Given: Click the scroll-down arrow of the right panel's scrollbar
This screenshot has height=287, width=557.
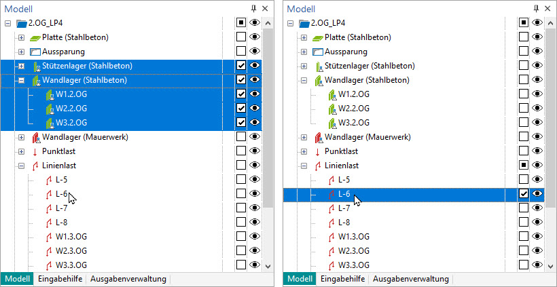Looking at the screenshot, I should 550,266.
